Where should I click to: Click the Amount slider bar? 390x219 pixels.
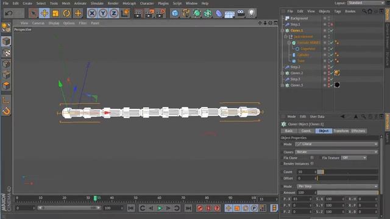point(348,192)
